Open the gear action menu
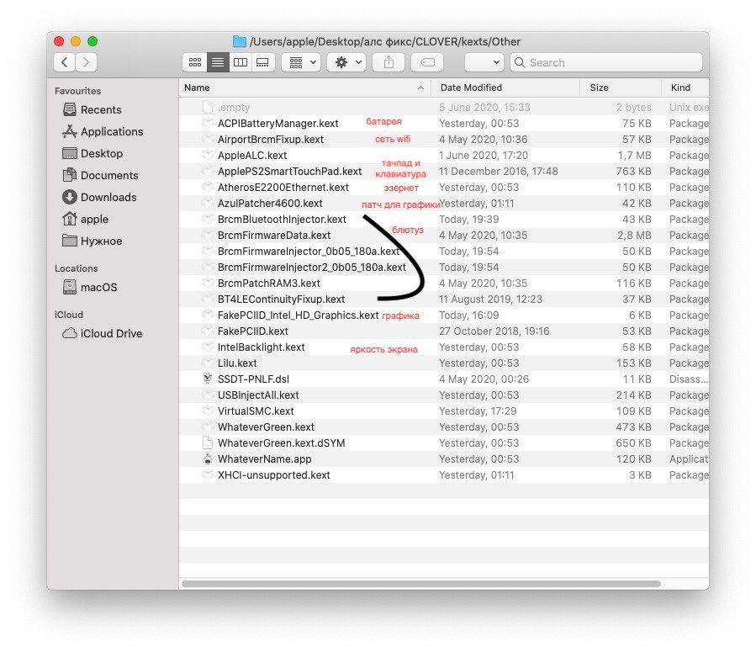 (x=346, y=62)
